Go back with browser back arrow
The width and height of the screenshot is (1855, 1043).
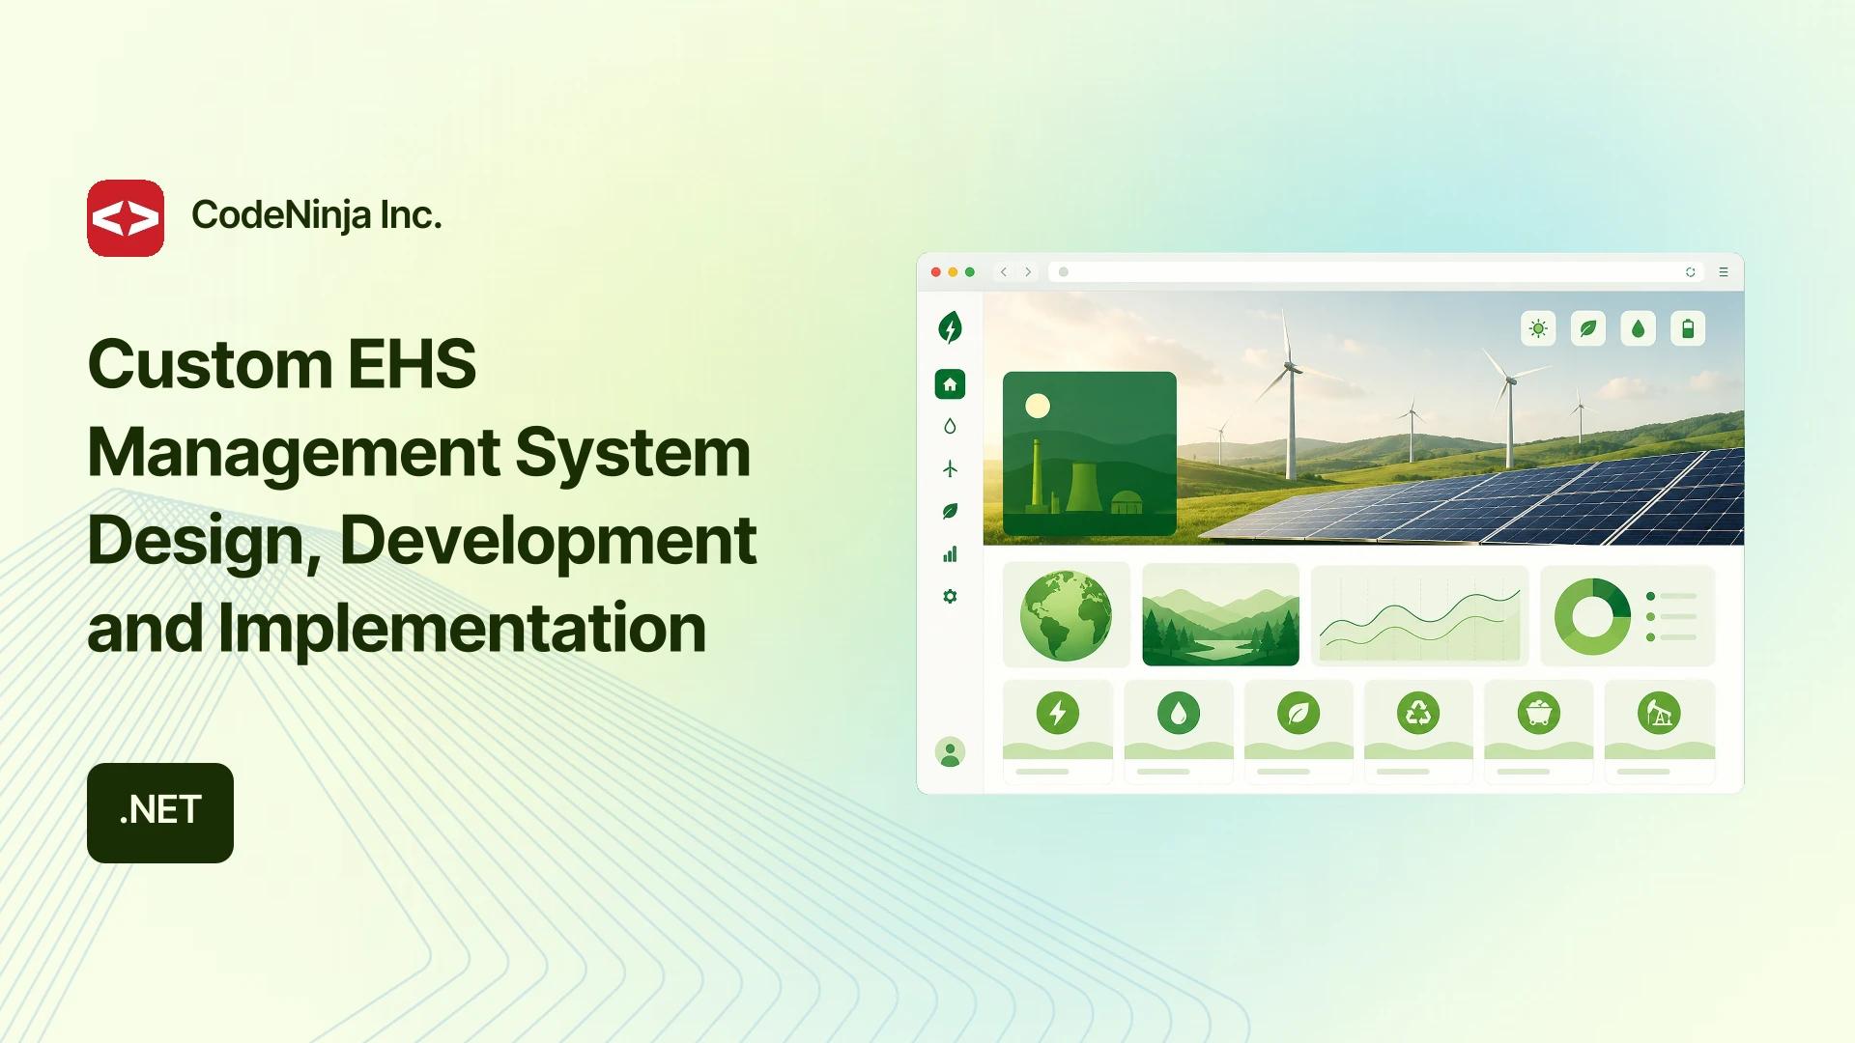pyautogui.click(x=1004, y=272)
